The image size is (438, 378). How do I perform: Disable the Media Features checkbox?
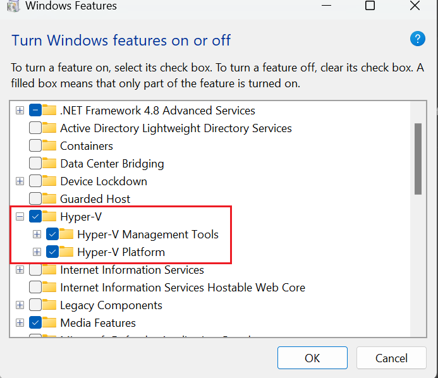pos(35,323)
